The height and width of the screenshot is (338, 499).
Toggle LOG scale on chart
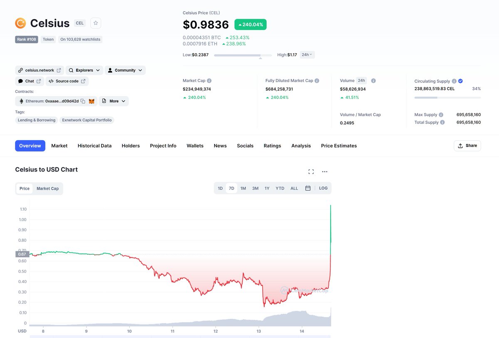(x=323, y=188)
